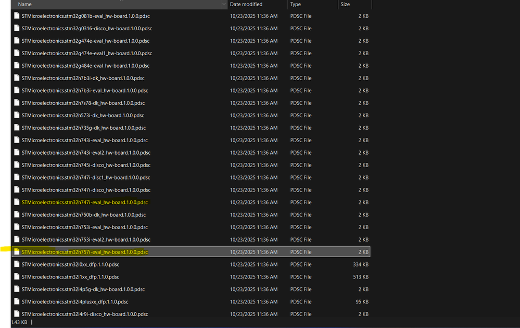Click file icon of stm32l1xx_dfp.1.1.0 pdsc
520x328 pixels.
coord(17,277)
